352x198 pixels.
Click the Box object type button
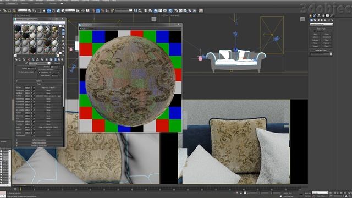click(x=315, y=34)
